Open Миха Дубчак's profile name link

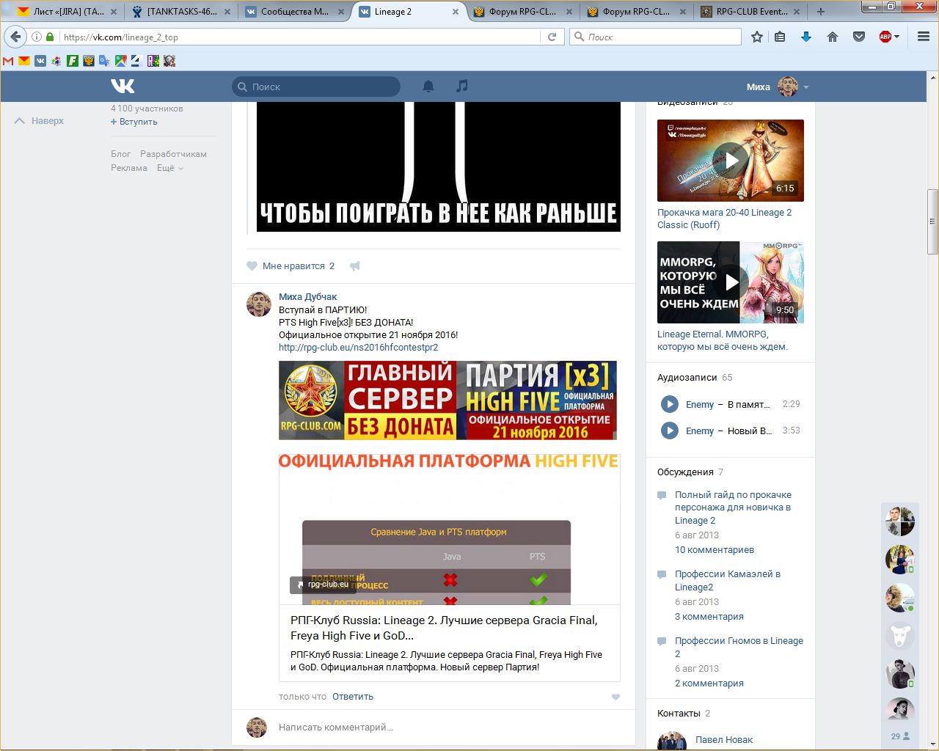[307, 297]
